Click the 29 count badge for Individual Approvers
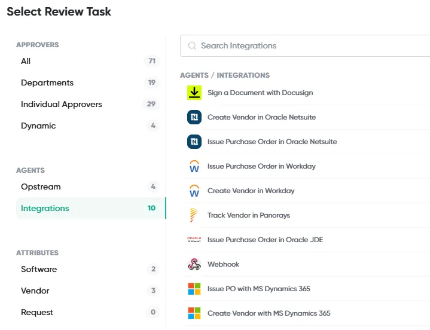Screen dimensions: 430x330 coord(151,104)
